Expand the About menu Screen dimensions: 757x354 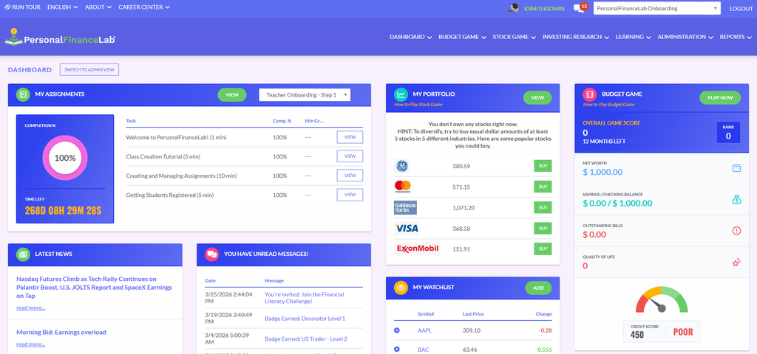[98, 7]
